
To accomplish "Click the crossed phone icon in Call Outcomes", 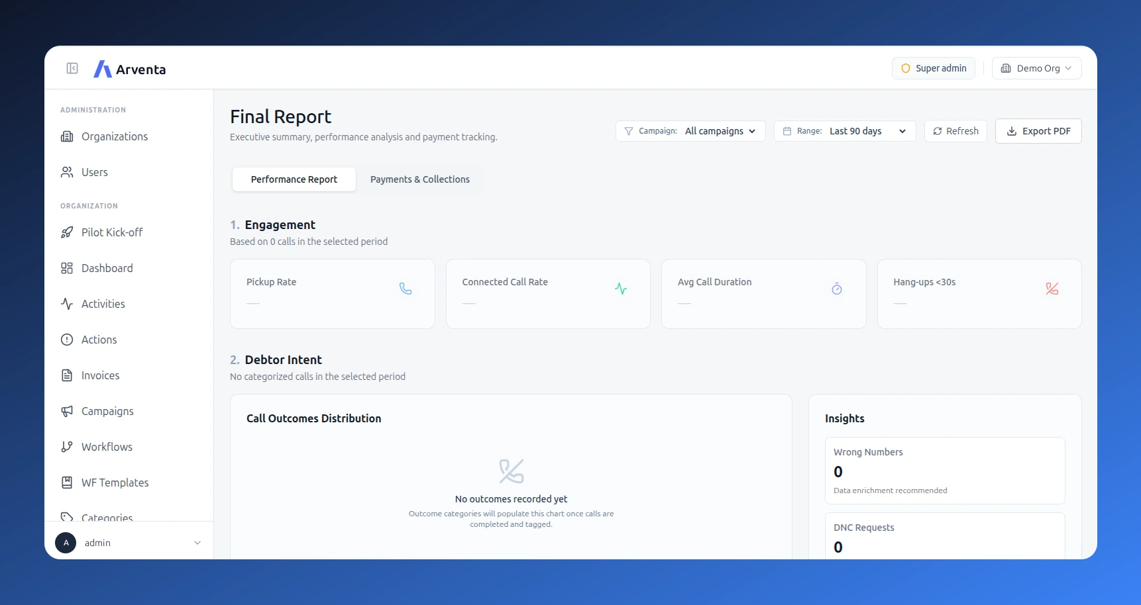I will pos(512,471).
